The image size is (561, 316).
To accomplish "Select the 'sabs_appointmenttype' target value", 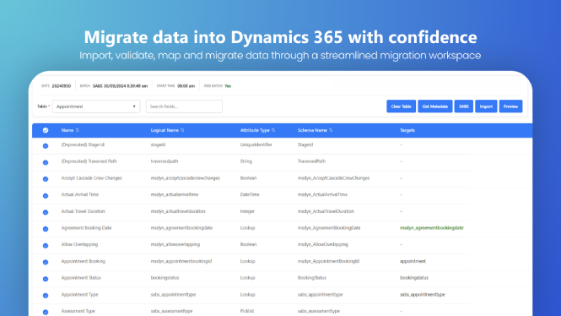I will coord(423,295).
